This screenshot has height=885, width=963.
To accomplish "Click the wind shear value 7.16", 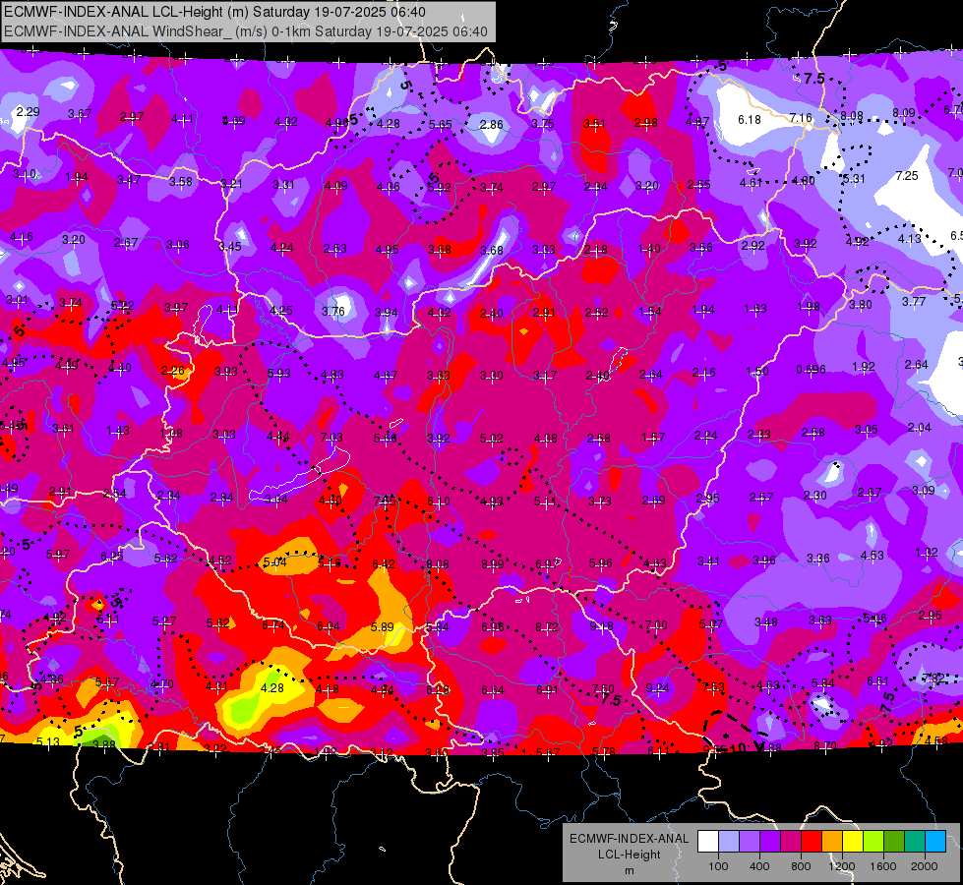I will point(801,118).
